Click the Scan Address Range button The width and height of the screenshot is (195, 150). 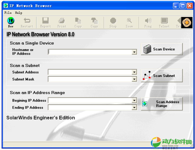162,104
